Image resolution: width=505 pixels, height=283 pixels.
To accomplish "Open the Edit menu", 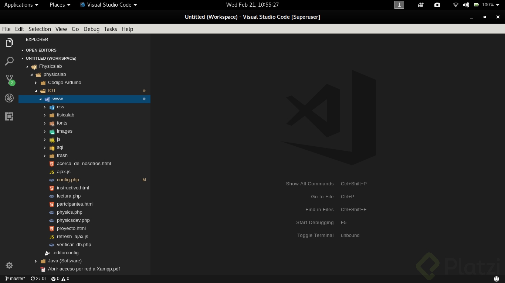I will click(20, 29).
